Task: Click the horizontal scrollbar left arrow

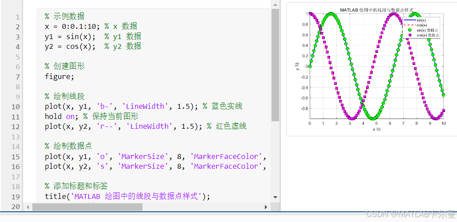Action: pos(28,207)
